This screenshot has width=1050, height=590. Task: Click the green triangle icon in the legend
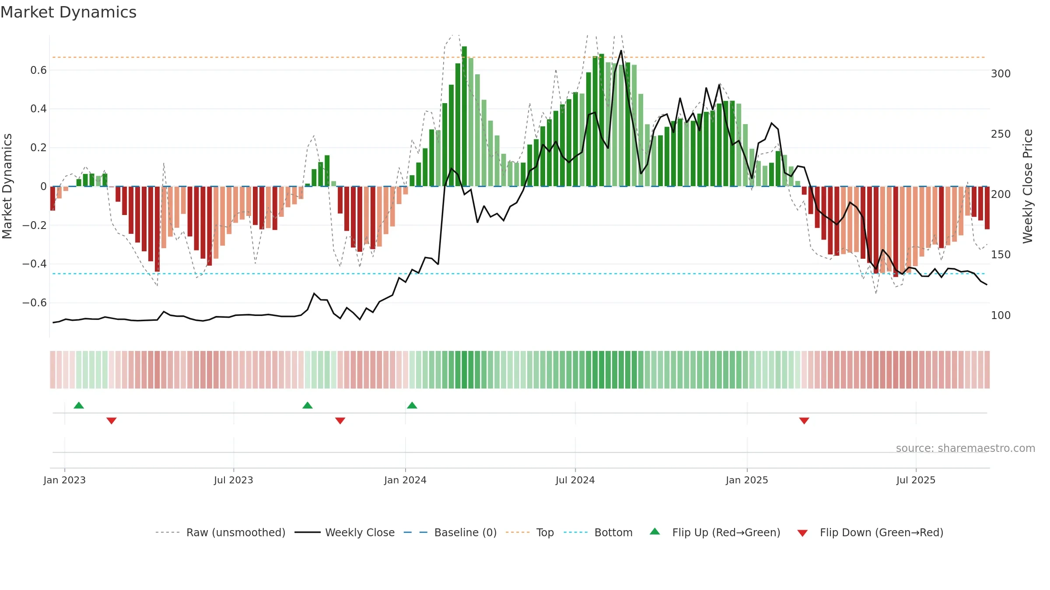655,531
